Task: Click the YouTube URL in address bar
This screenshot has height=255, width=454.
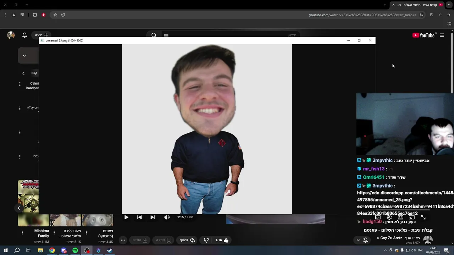Action: click(362, 15)
